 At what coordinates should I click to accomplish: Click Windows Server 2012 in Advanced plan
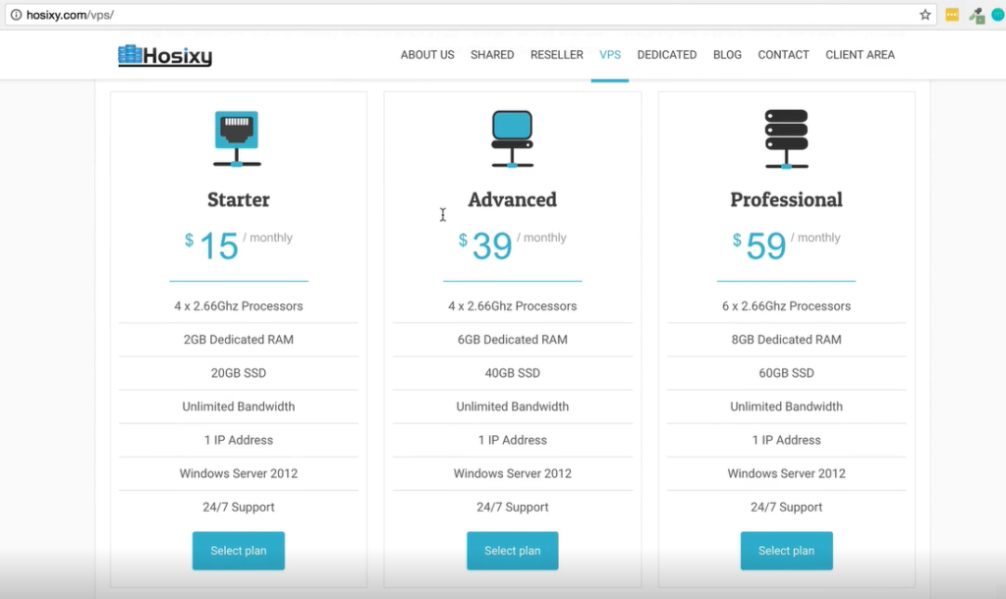point(513,474)
